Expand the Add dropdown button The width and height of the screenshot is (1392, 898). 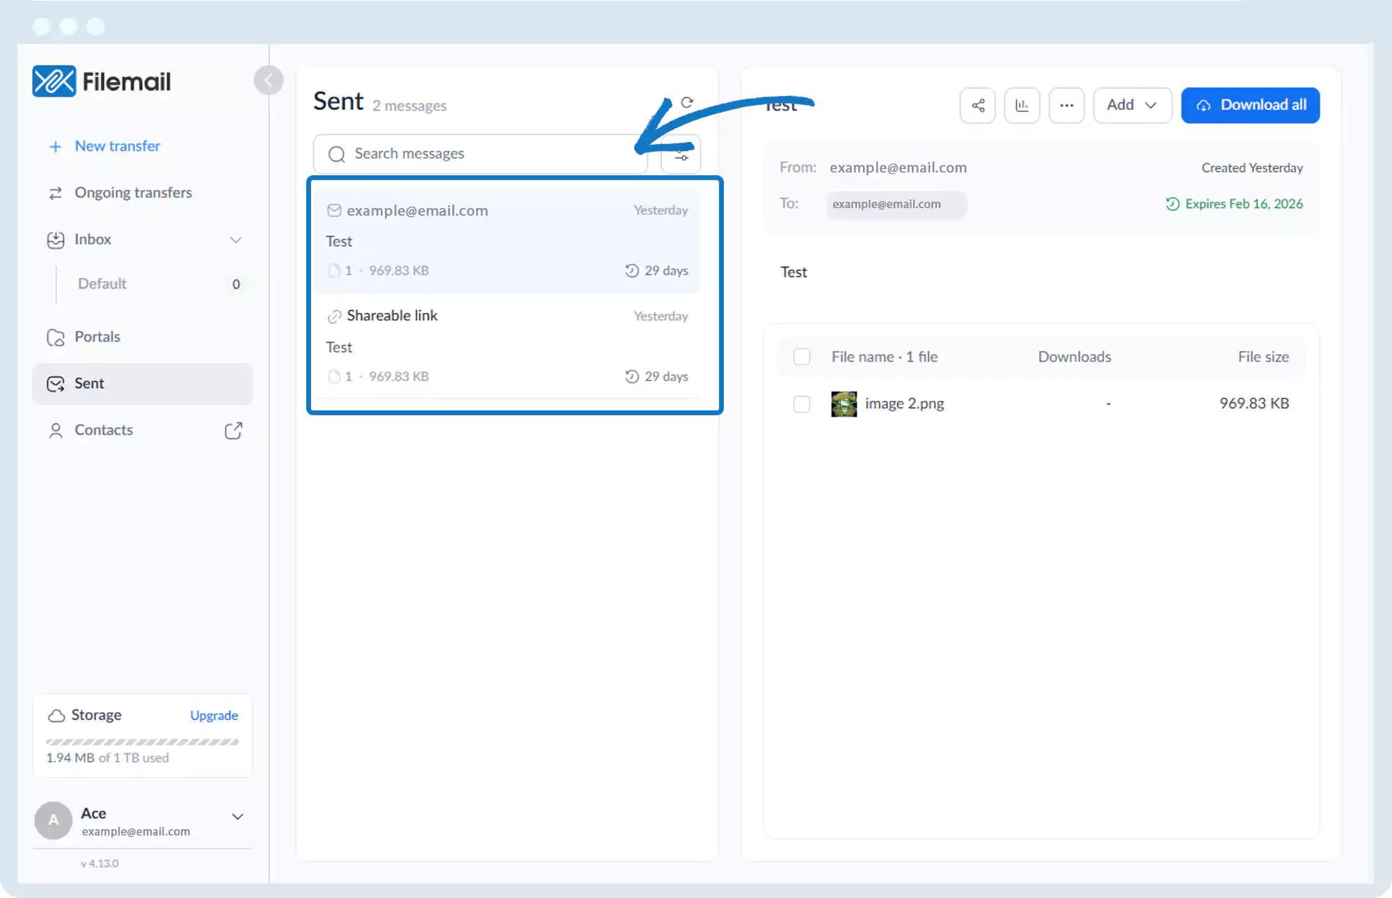(1132, 105)
